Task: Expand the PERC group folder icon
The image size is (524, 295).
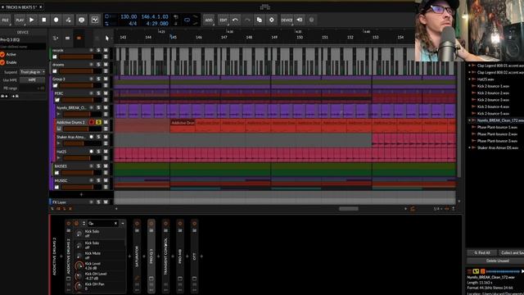Action: [x=57, y=100]
